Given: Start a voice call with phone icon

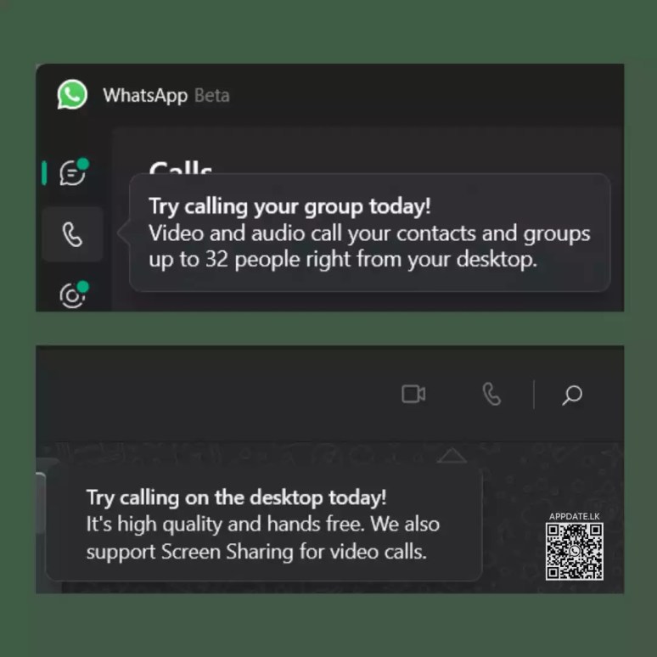Looking at the screenshot, I should click(x=491, y=394).
